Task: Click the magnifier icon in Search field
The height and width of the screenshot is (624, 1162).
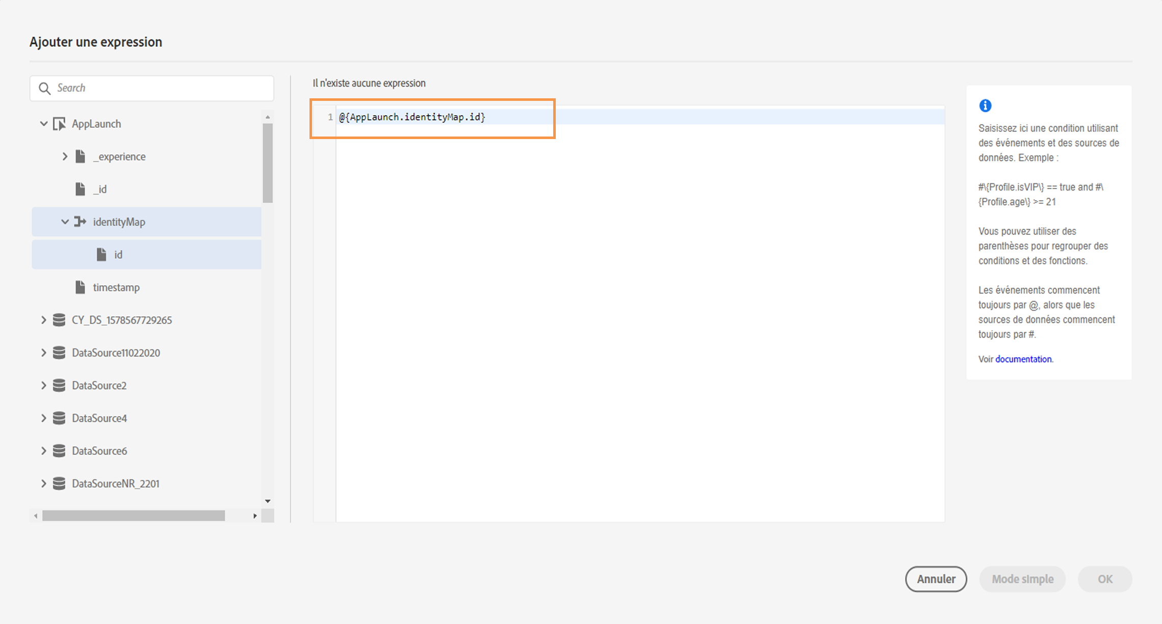Action: [x=45, y=88]
